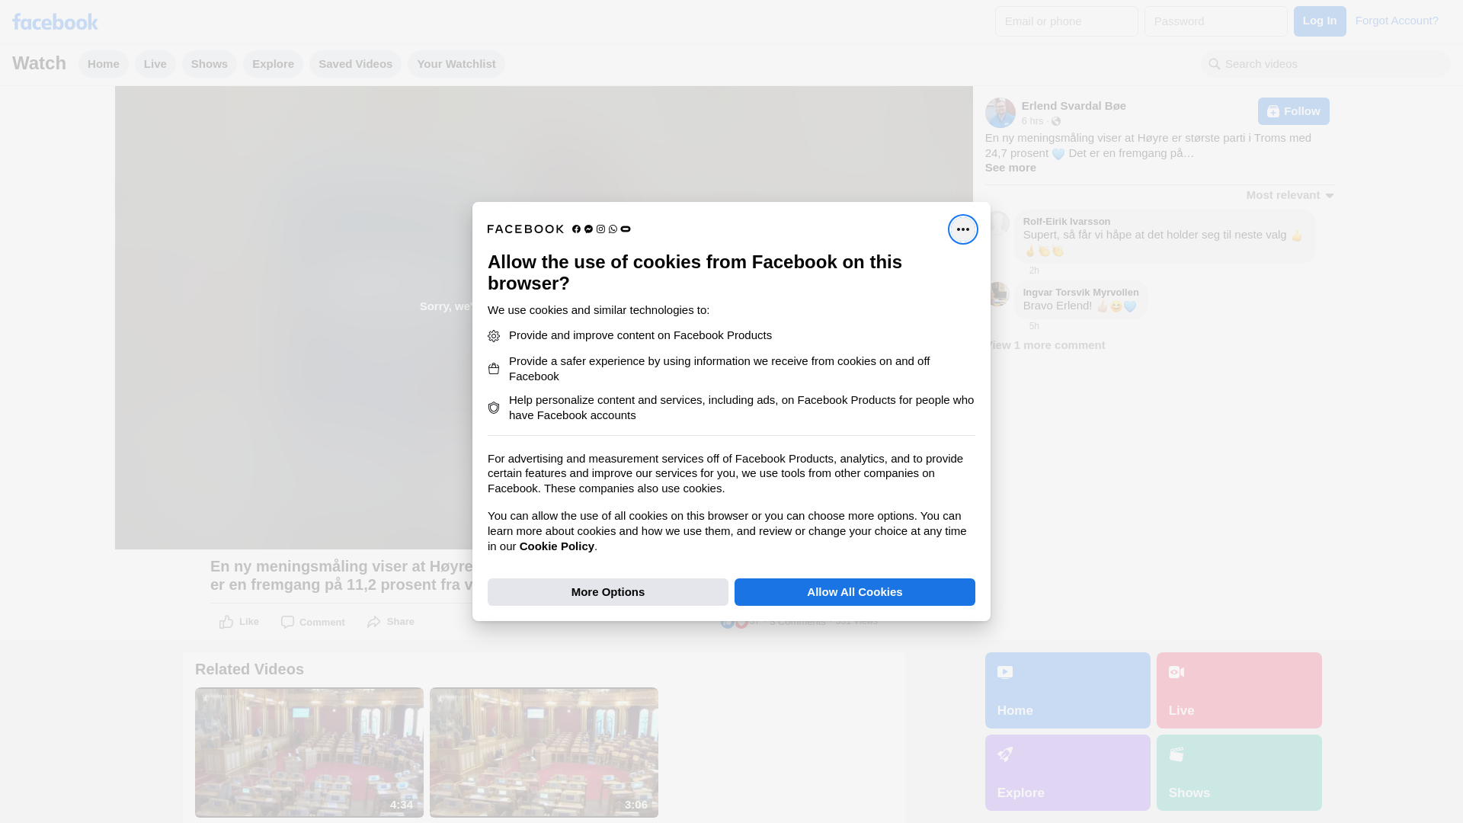Open Erlend Svardal Bøe's profile picture
The width and height of the screenshot is (1463, 823).
tap(1000, 113)
